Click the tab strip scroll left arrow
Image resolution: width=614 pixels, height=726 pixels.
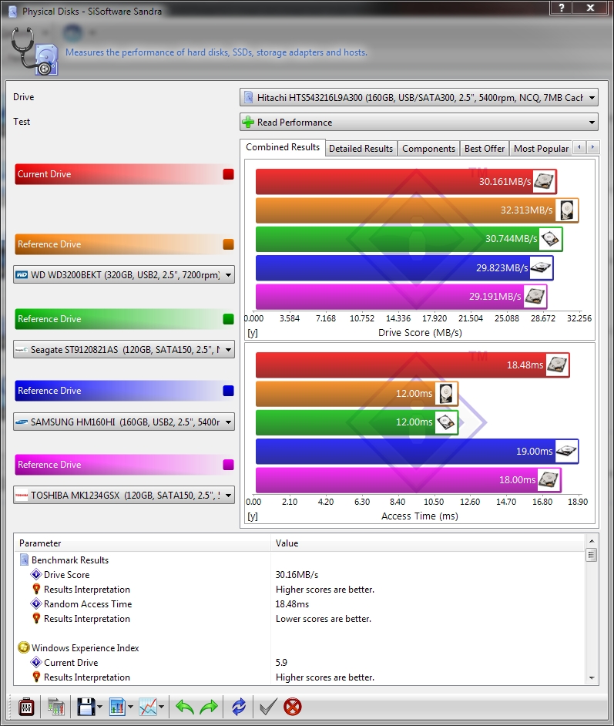579,147
